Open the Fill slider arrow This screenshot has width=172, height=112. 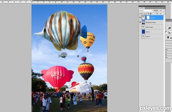(x=164, y=13)
